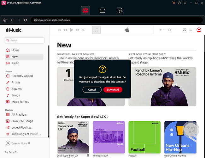Click the Apple Music logo in sidebar
This screenshot has height=158, width=205.
14,30
